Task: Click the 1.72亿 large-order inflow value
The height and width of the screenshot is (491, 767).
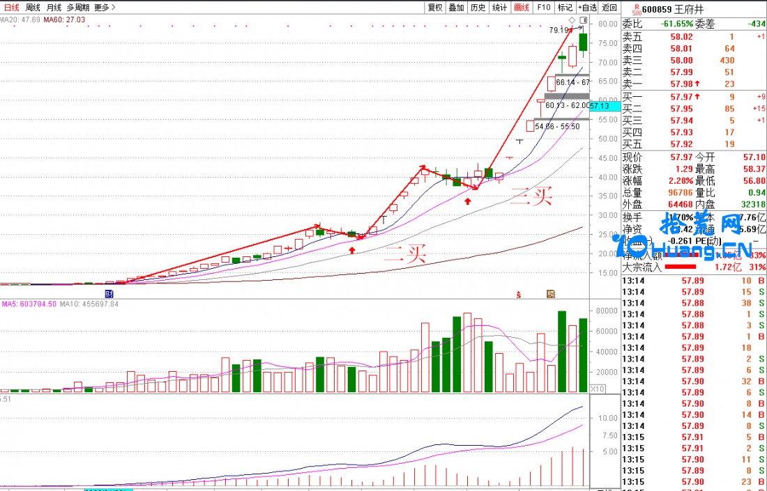Action: [x=729, y=267]
